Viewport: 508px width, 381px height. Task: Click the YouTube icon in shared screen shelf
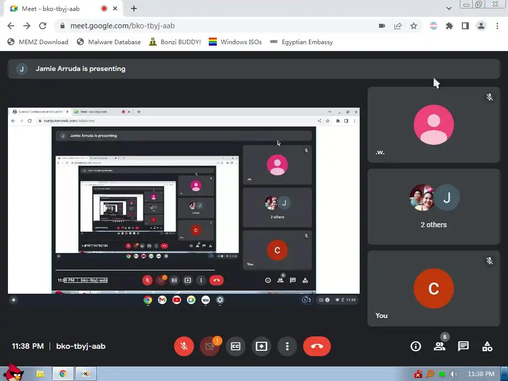tap(177, 300)
